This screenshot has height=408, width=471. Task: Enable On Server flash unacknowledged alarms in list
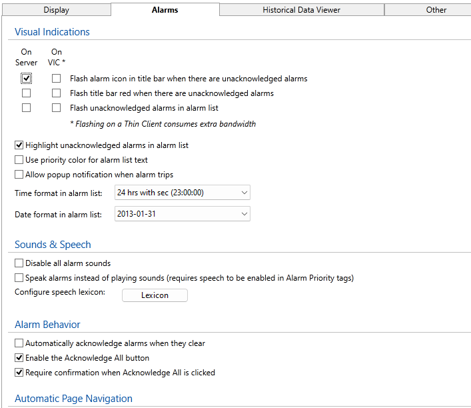coord(27,108)
